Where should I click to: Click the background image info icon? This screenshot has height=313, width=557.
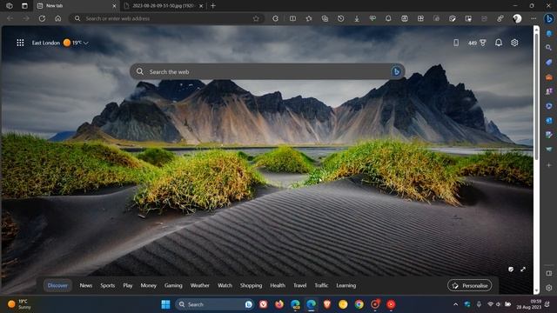point(511,270)
